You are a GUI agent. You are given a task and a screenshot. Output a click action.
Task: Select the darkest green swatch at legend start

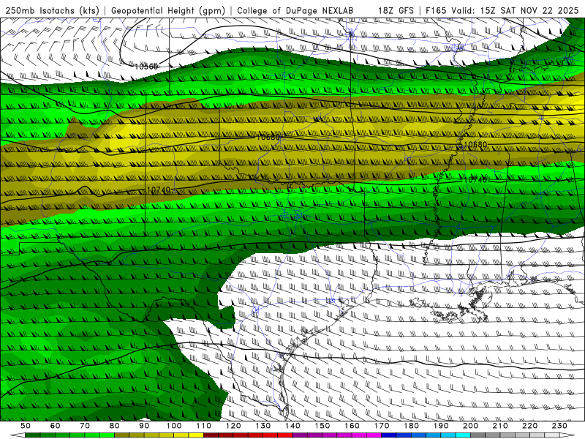pos(32,435)
